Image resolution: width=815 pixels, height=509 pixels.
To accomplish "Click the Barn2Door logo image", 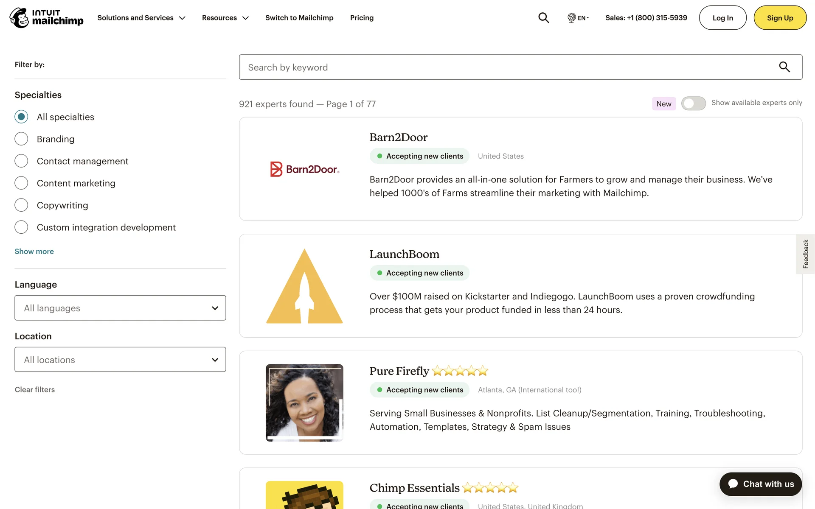I will (x=304, y=169).
